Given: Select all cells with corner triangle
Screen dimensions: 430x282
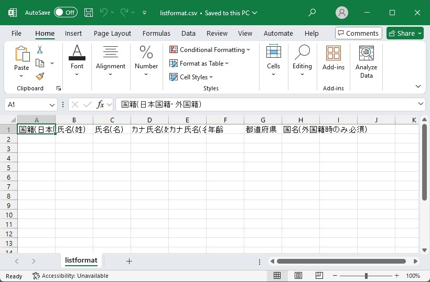Looking at the screenshot, I should pyautogui.click(x=13, y=120).
